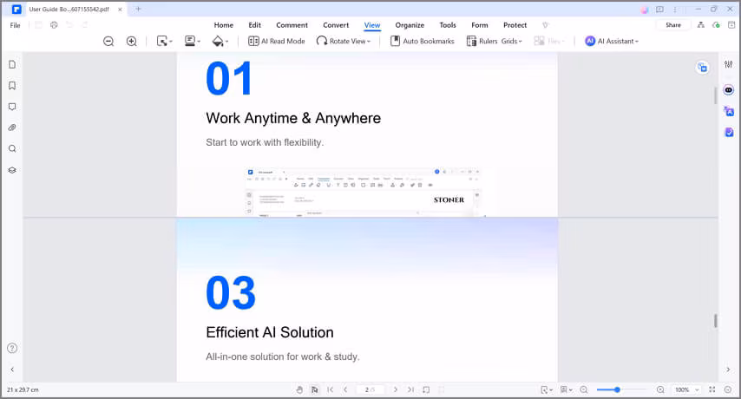Enable Auto Bookmarks
The image size is (741, 399).
point(423,41)
